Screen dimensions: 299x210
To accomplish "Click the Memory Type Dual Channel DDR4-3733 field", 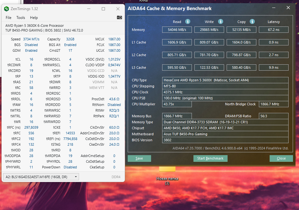I will 225,122.
